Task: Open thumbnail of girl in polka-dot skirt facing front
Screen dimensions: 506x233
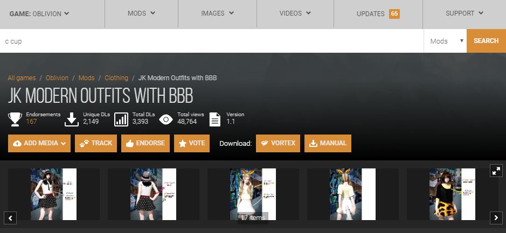Action: point(53,194)
